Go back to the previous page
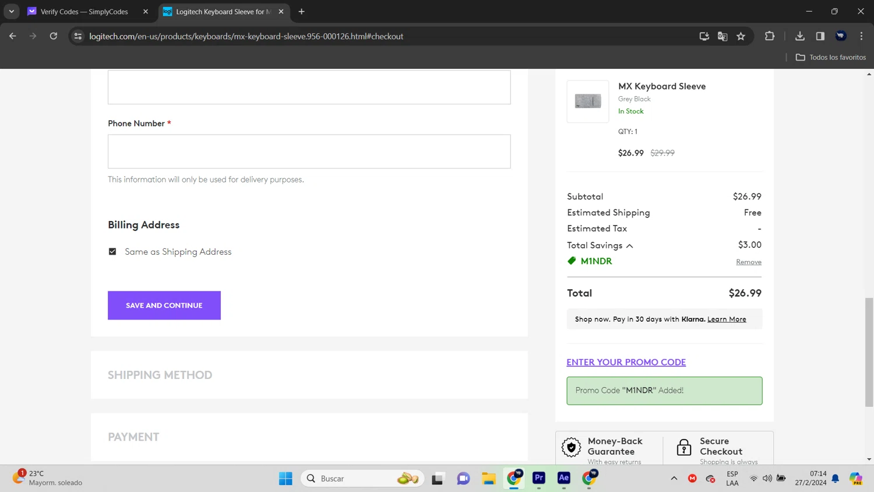The height and width of the screenshot is (492, 874). click(x=13, y=36)
